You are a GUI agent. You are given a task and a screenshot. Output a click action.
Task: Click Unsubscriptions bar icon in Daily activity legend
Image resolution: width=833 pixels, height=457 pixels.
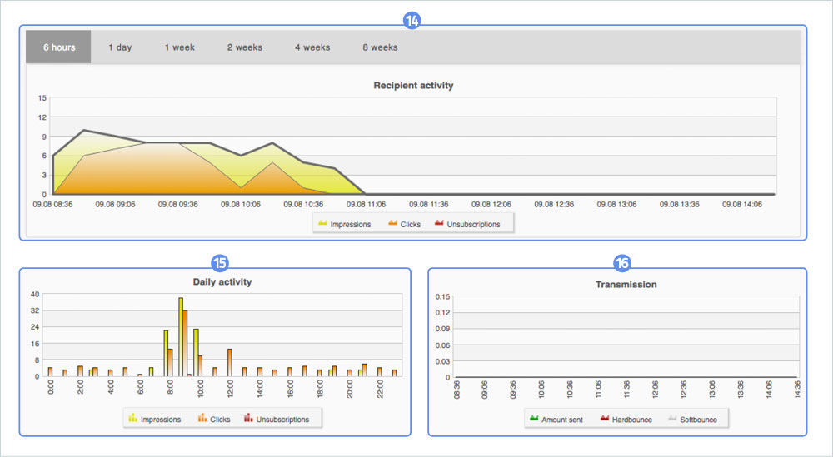pos(248,419)
